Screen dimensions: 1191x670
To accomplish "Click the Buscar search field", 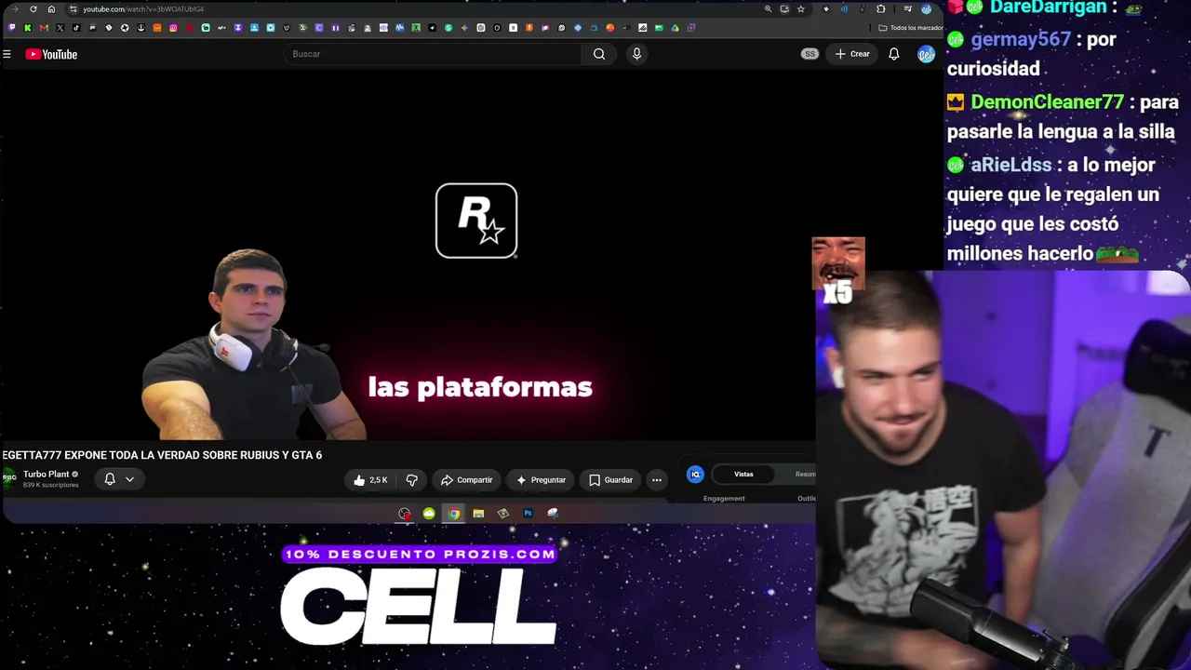I will (x=433, y=54).
